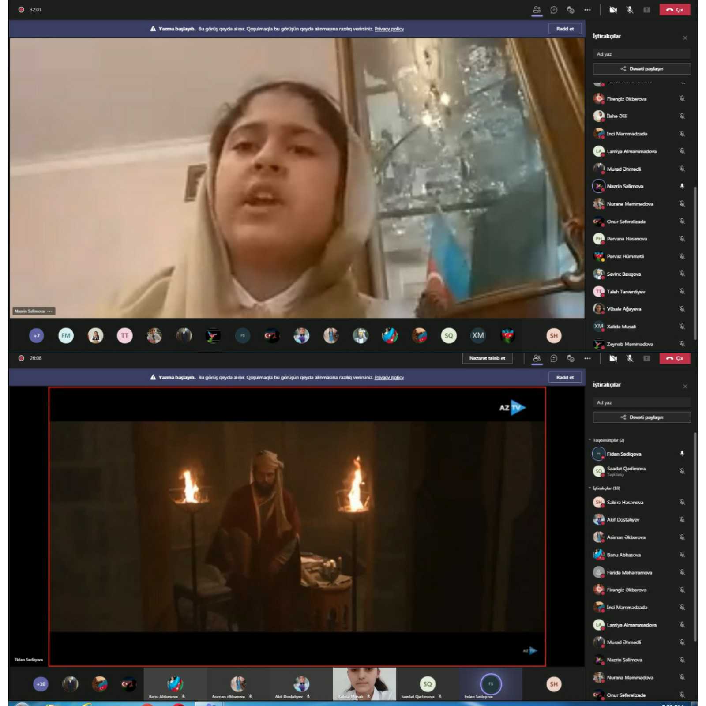Open more actions ellipsis in top meeting

click(587, 10)
